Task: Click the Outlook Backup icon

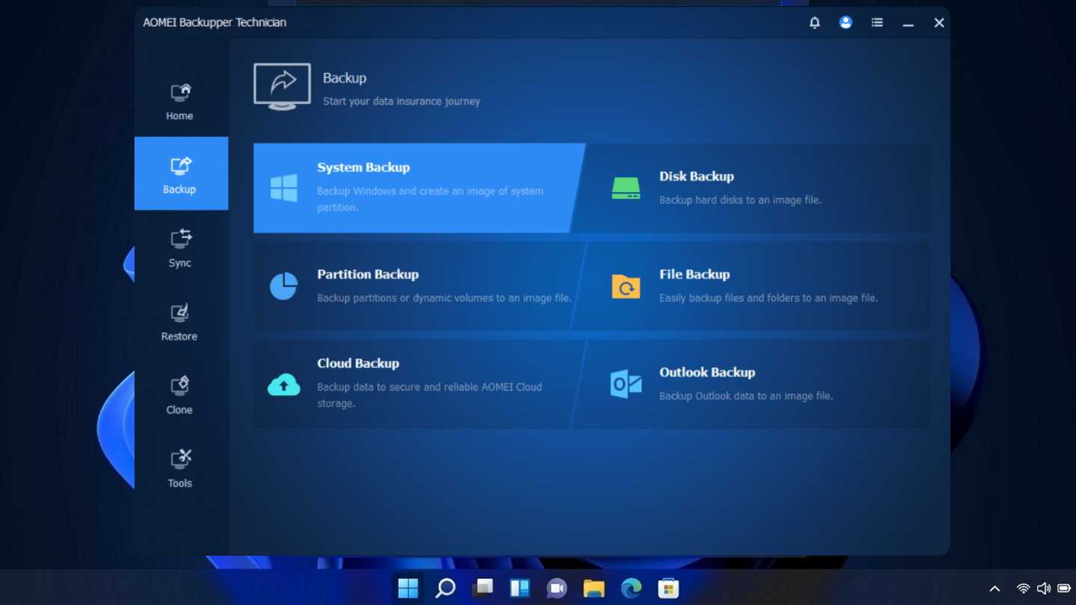Action: click(x=626, y=384)
